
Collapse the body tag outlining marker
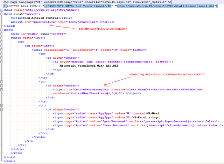coord(1,30)
